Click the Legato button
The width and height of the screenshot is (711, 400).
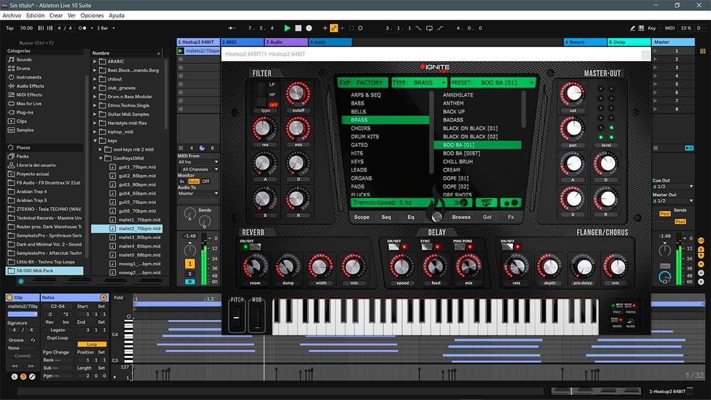coord(57,330)
